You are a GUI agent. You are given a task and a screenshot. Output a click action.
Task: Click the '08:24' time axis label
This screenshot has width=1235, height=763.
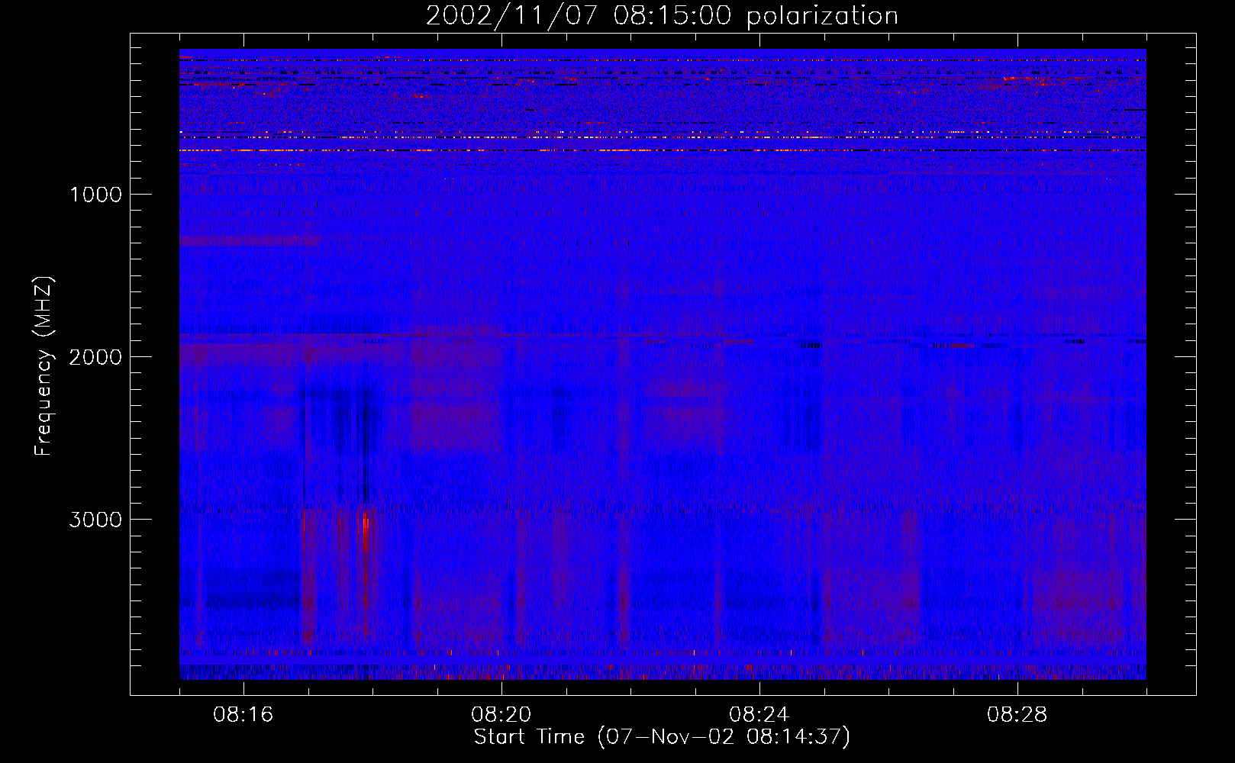click(x=759, y=715)
